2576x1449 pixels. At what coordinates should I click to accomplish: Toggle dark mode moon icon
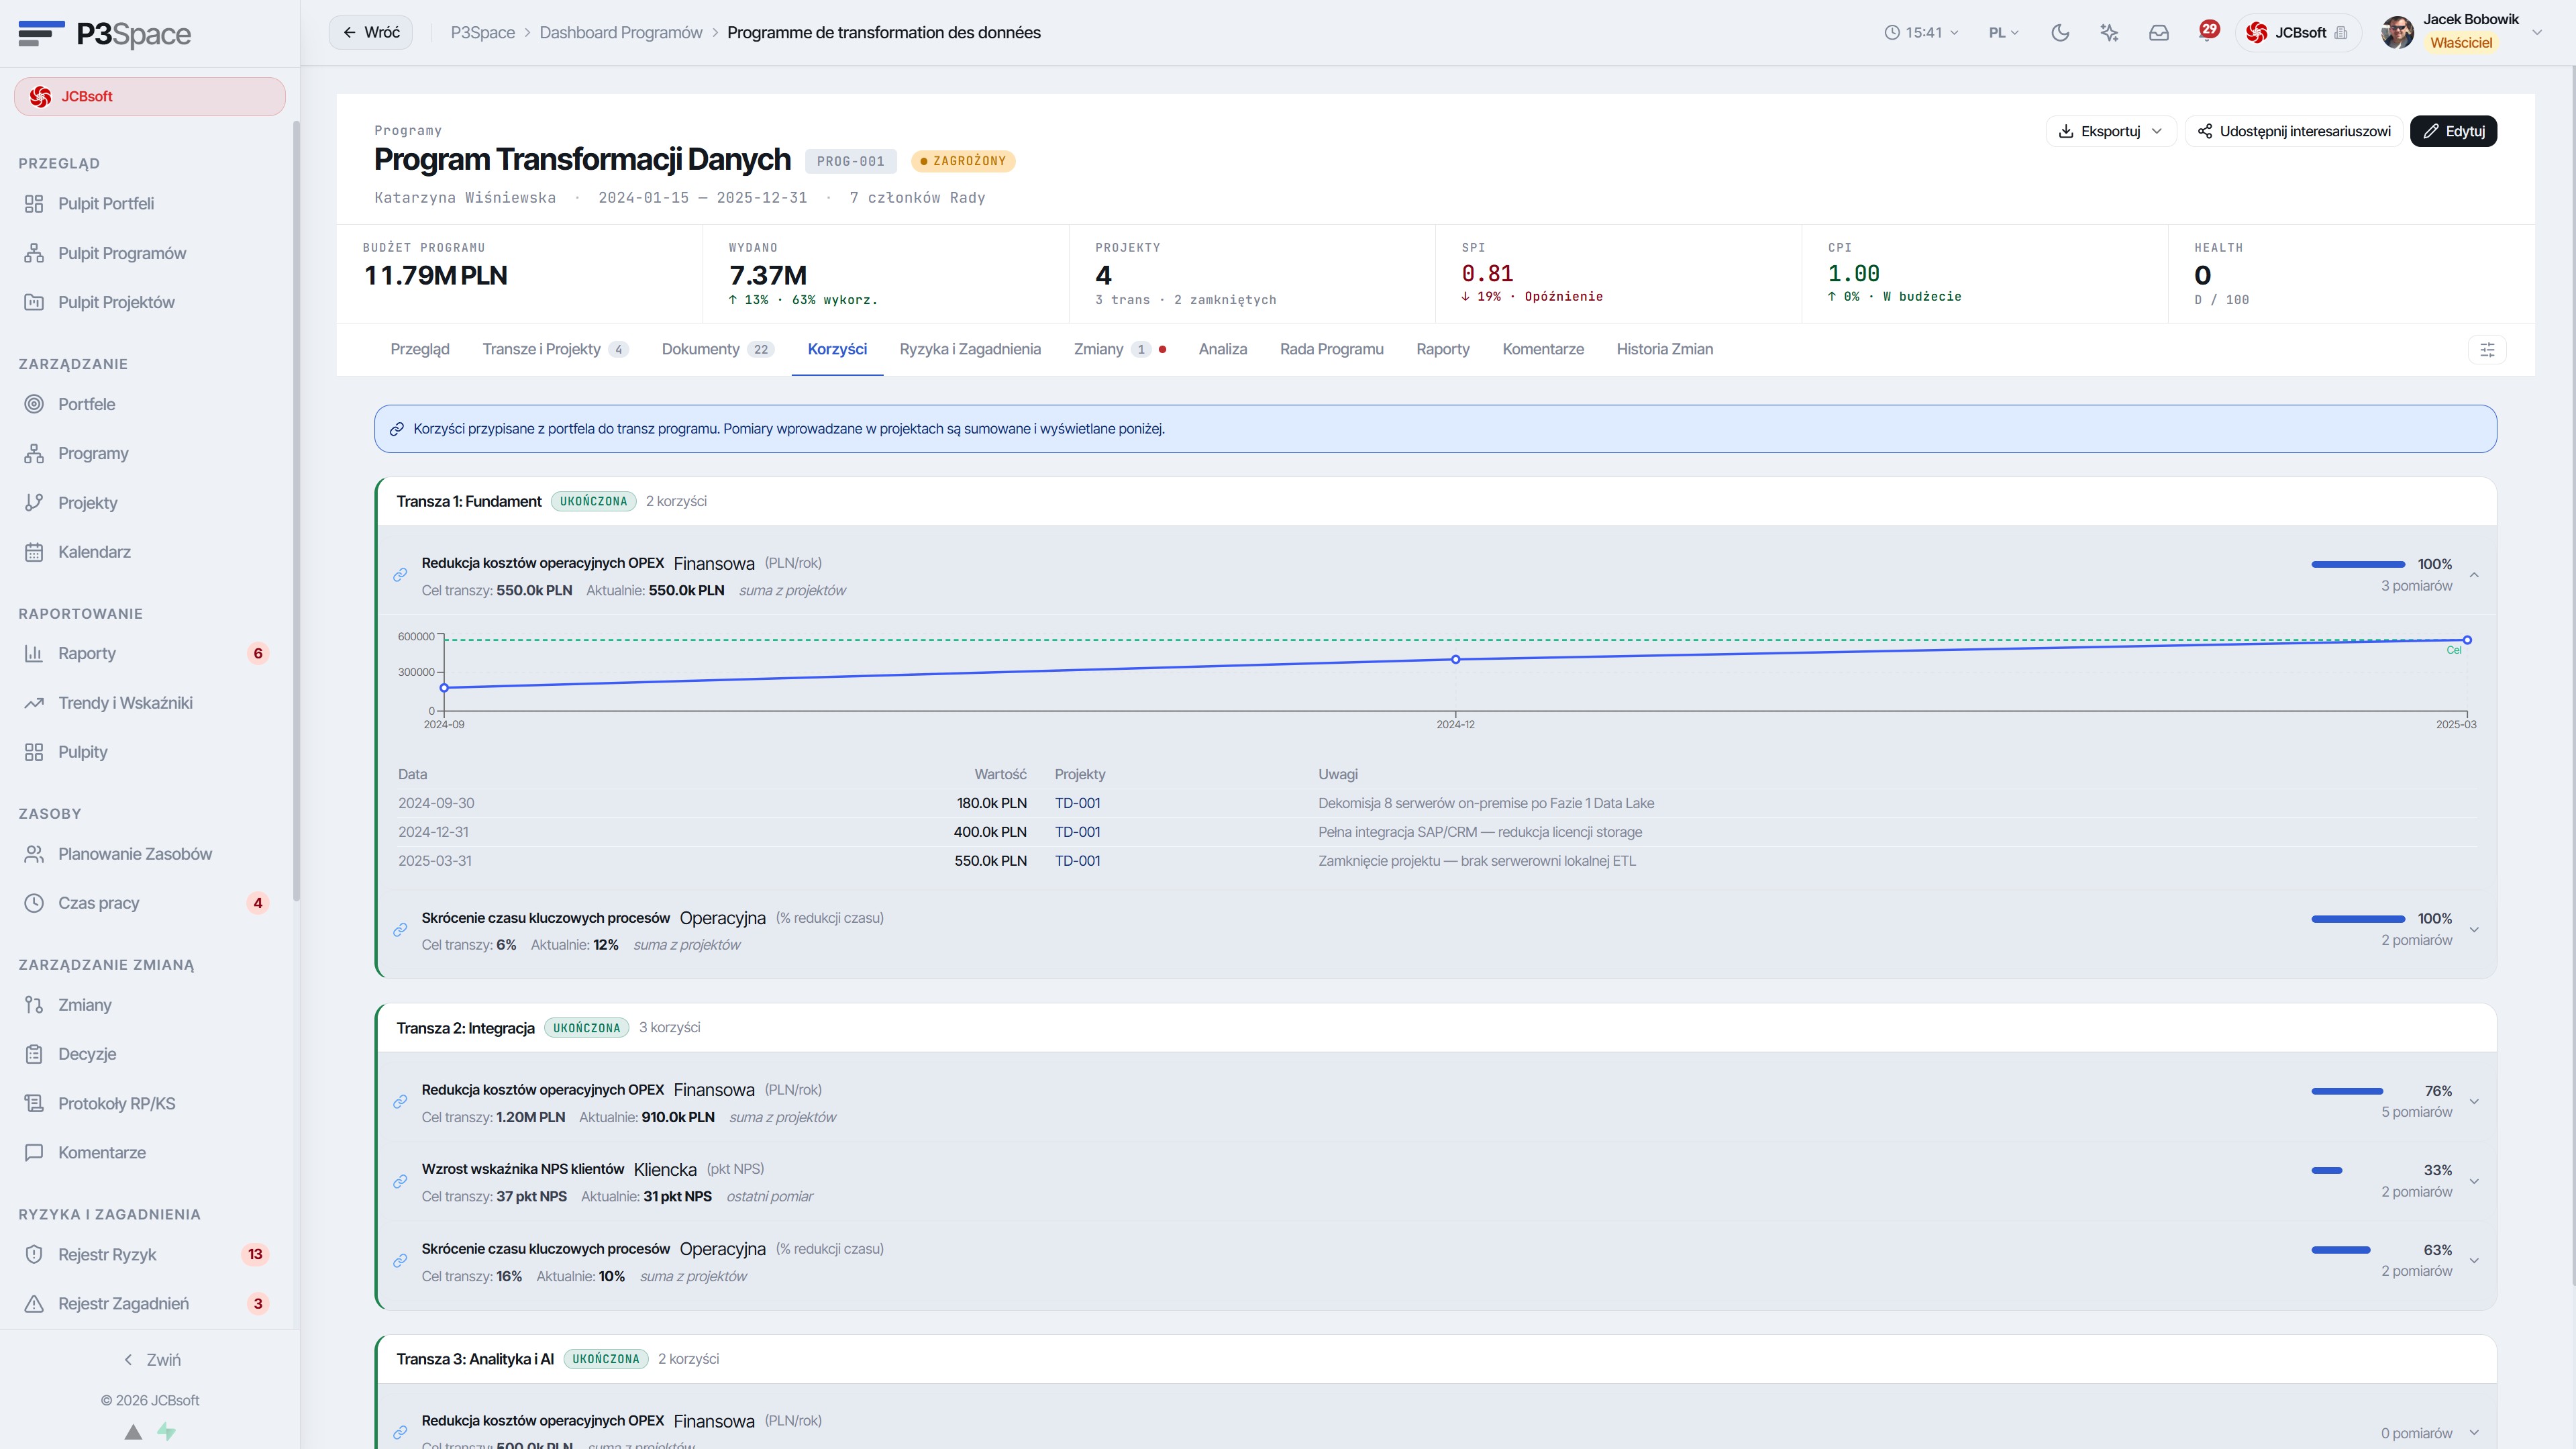coord(2060,33)
